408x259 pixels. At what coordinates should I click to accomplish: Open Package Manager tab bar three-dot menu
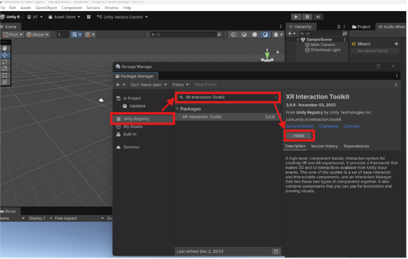point(397,76)
